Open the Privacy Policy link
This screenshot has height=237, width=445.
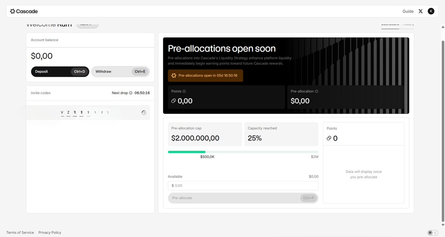pos(50,233)
